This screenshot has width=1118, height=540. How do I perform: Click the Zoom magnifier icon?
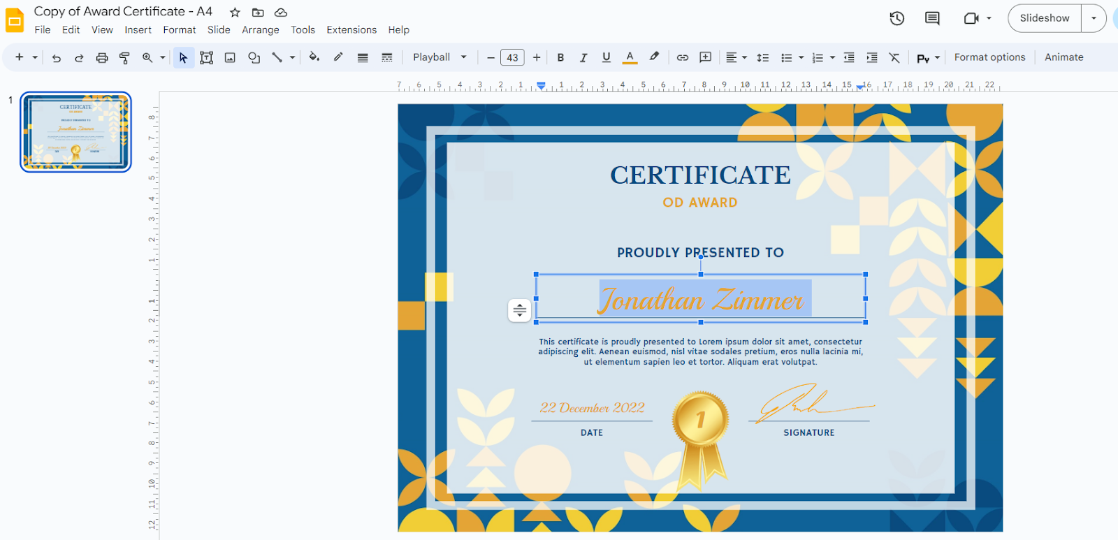click(147, 58)
